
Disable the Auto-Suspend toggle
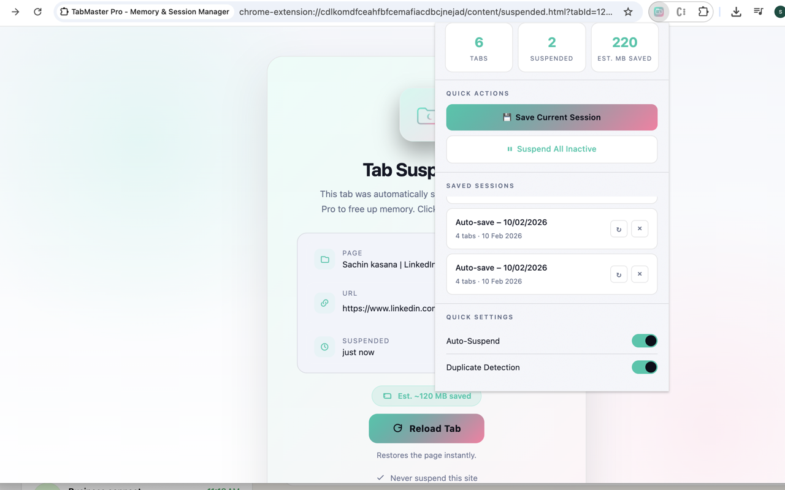(644, 341)
